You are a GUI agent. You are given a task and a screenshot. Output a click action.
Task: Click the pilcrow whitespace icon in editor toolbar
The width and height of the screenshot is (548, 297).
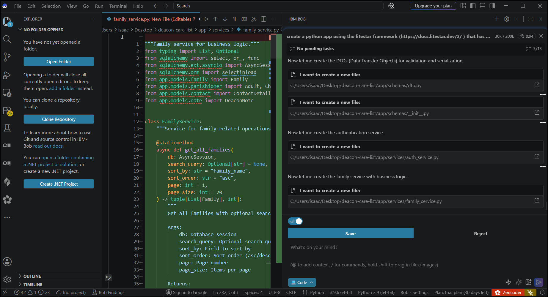(235, 19)
